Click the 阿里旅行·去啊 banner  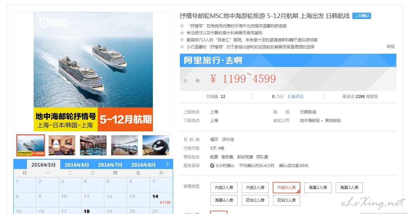288,61
